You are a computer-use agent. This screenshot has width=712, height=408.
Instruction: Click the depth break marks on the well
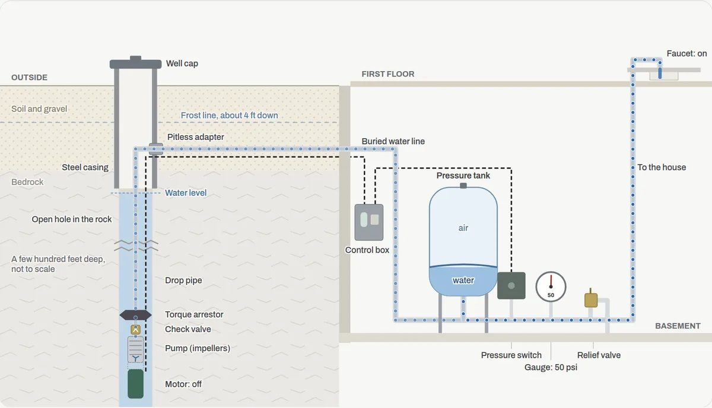pos(135,246)
